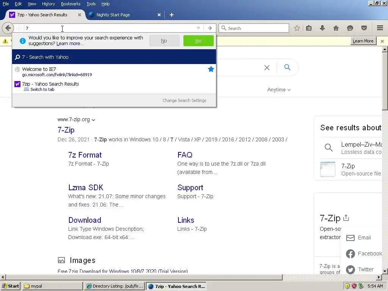388x291 pixels.
Task: Open a new tab with plus button
Action: [x=172, y=15]
